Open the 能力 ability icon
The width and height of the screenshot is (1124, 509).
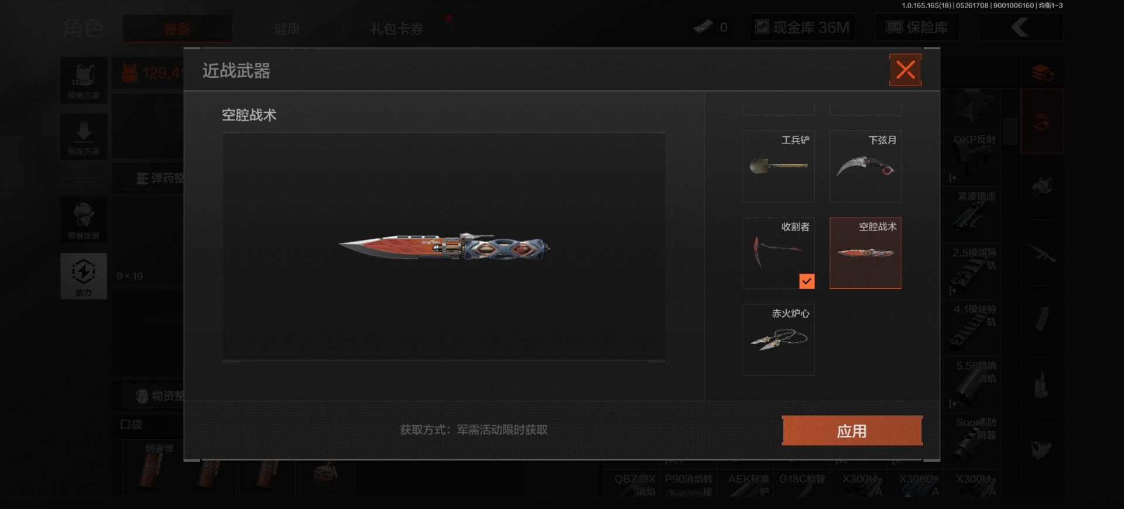click(84, 276)
